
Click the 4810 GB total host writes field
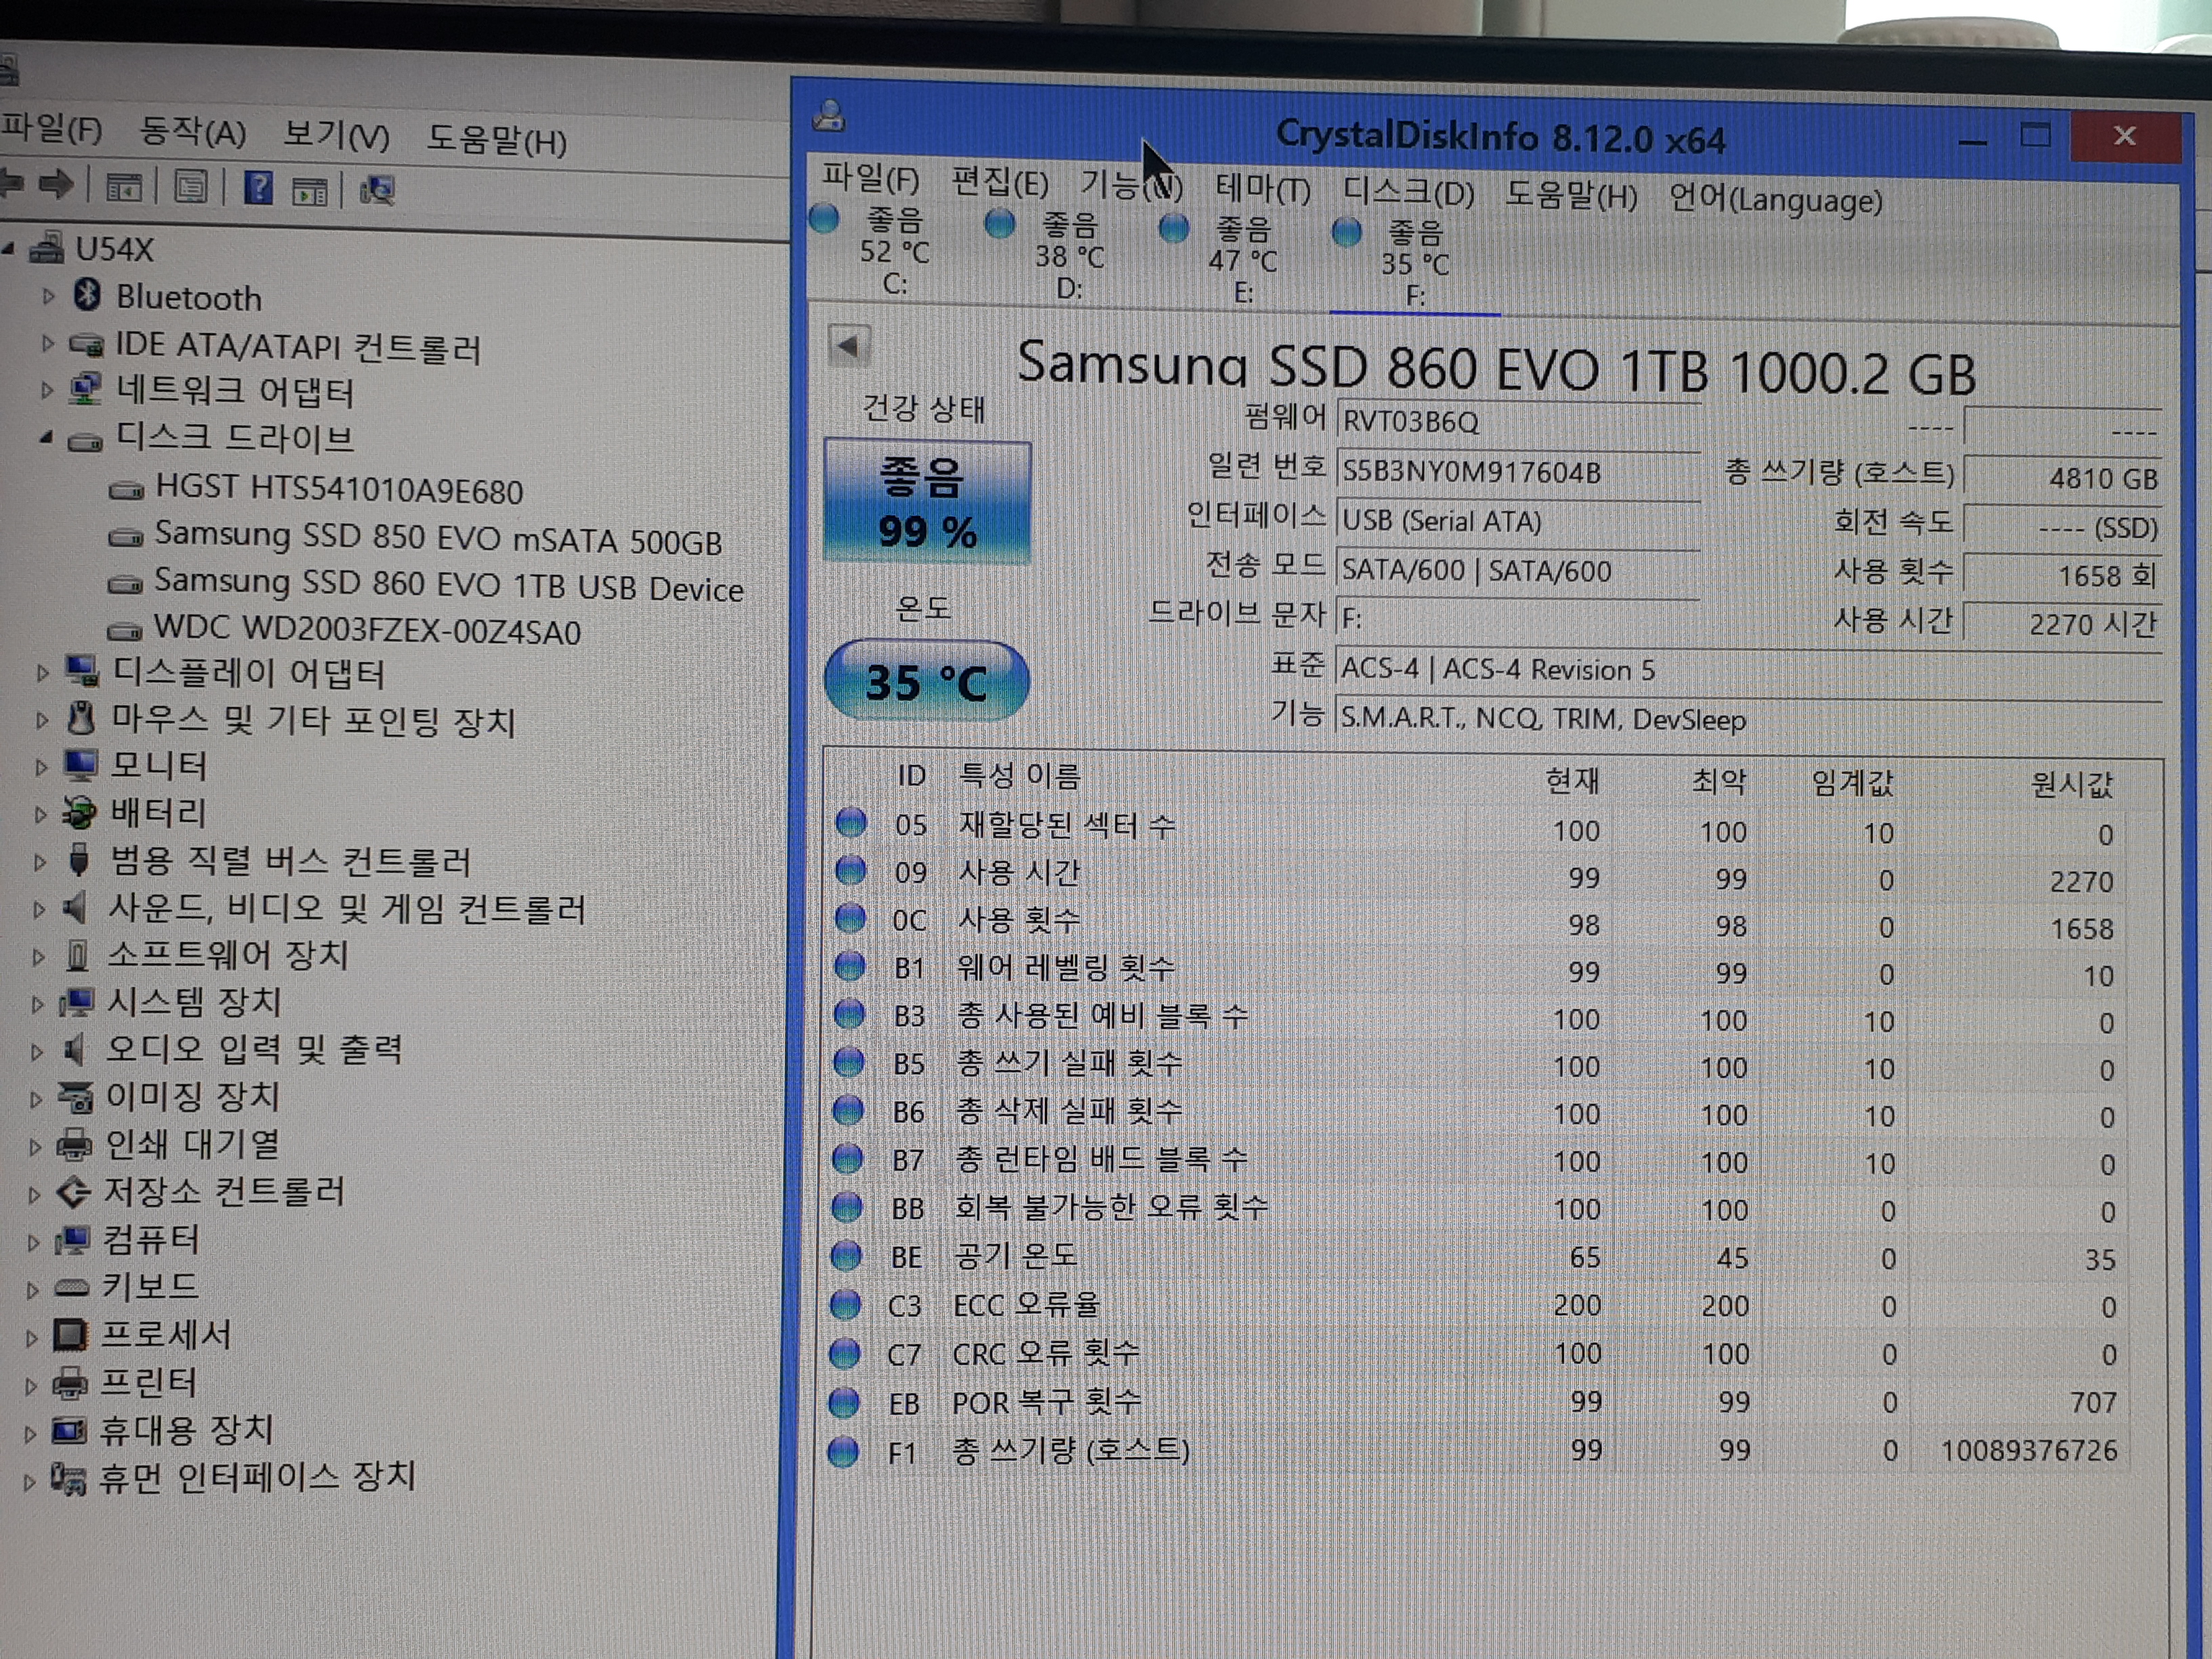(2062, 478)
